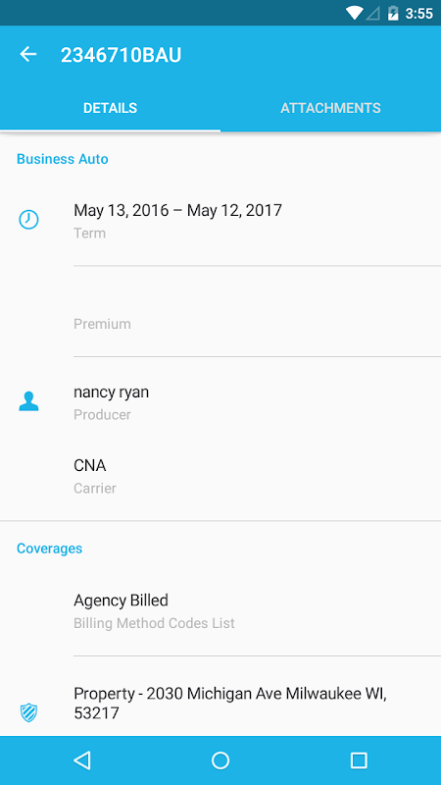This screenshot has width=441, height=785.
Task: Select the Details tab
Action: pyautogui.click(x=110, y=108)
